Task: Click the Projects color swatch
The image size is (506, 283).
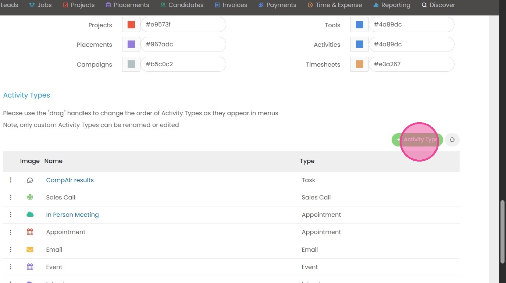Action: [131, 25]
